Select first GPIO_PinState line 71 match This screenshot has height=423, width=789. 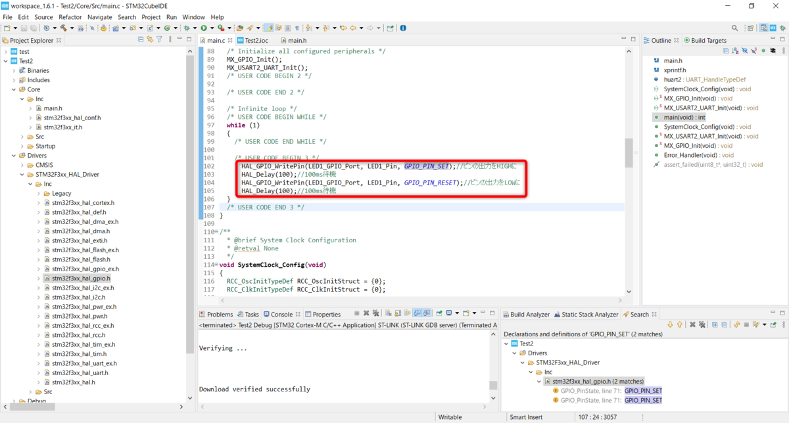pyautogui.click(x=607, y=391)
